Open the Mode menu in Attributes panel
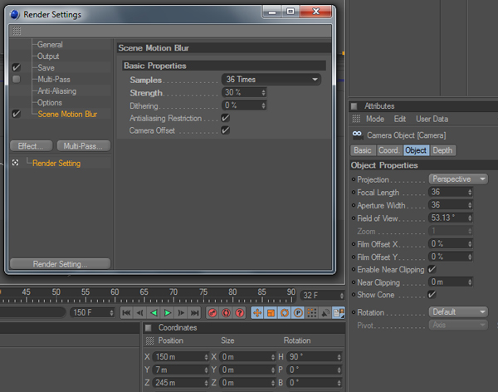The height and width of the screenshot is (392, 498). [x=375, y=119]
